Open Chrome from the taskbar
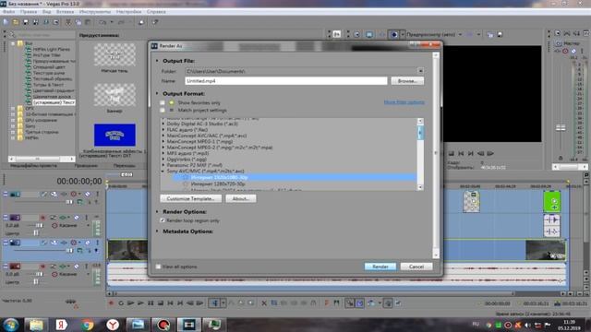 coord(87,325)
